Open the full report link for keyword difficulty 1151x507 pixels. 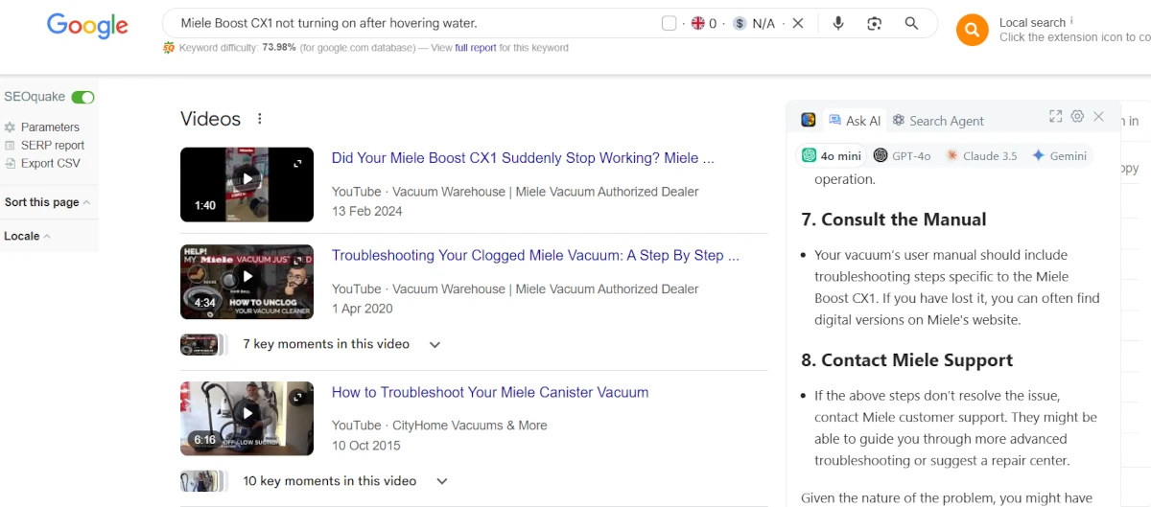coord(476,48)
